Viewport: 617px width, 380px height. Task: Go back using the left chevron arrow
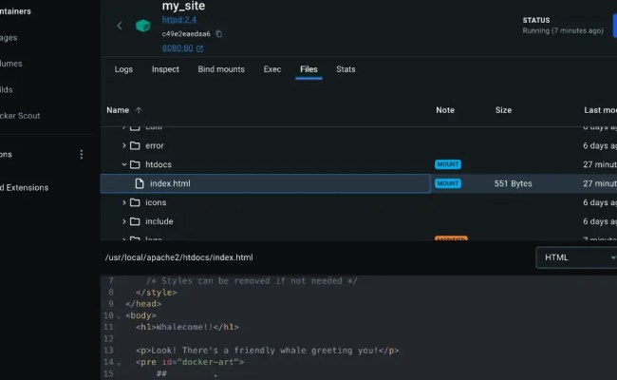[x=120, y=26]
